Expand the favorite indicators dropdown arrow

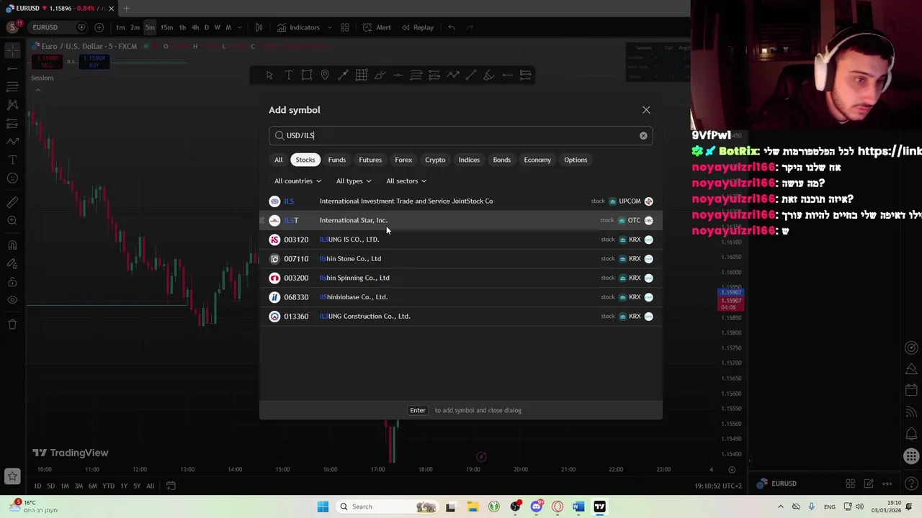pos(330,27)
